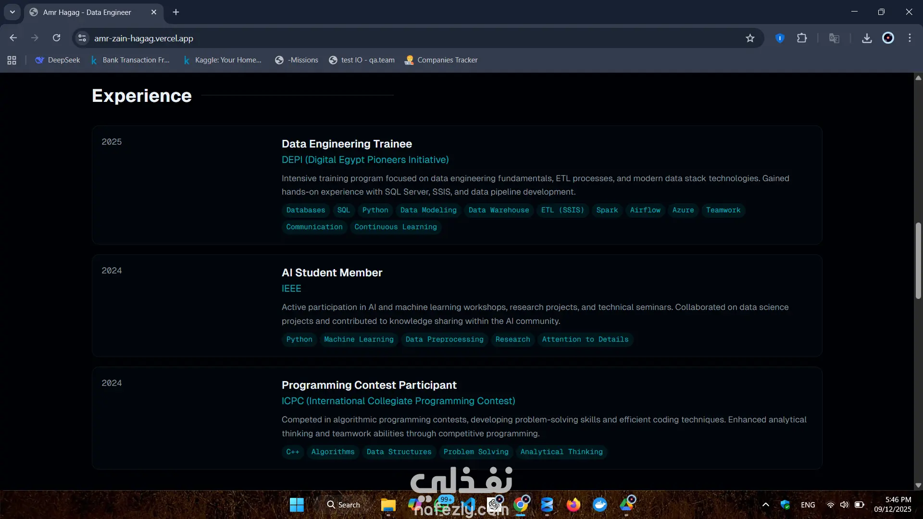This screenshot has width=923, height=519.
Task: Toggle the ENG language indicator
Action: tap(808, 505)
